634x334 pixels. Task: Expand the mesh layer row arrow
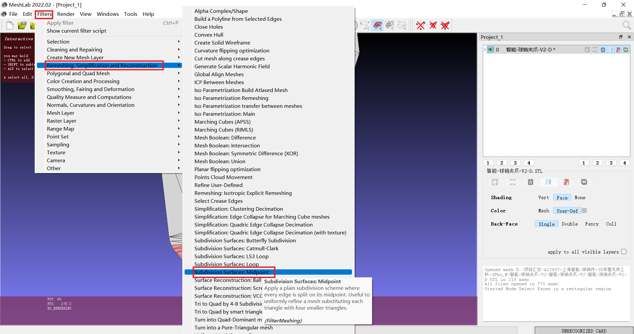click(x=485, y=49)
